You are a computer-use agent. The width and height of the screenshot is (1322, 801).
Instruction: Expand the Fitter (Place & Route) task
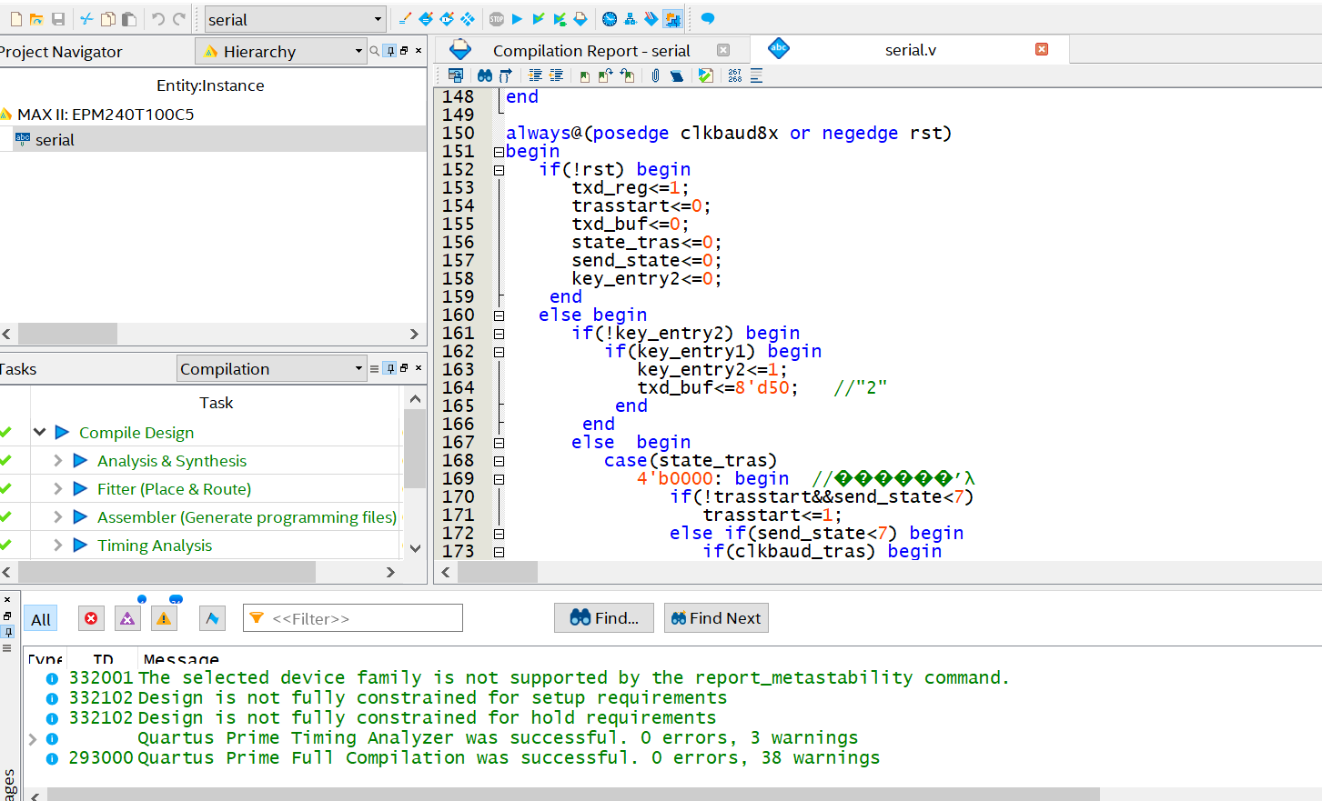click(x=58, y=489)
